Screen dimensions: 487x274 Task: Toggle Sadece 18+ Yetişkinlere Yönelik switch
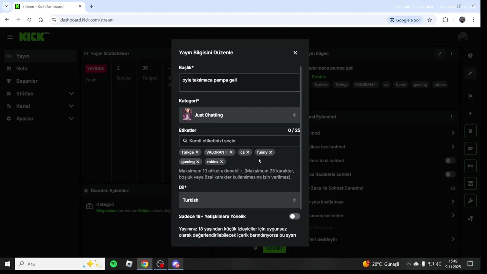point(294,217)
